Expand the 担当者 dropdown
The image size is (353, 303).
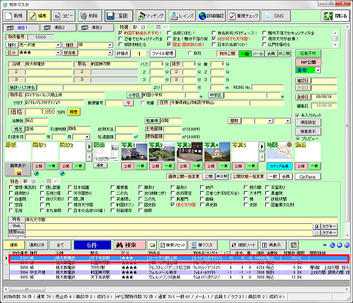pyautogui.click(x=110, y=53)
